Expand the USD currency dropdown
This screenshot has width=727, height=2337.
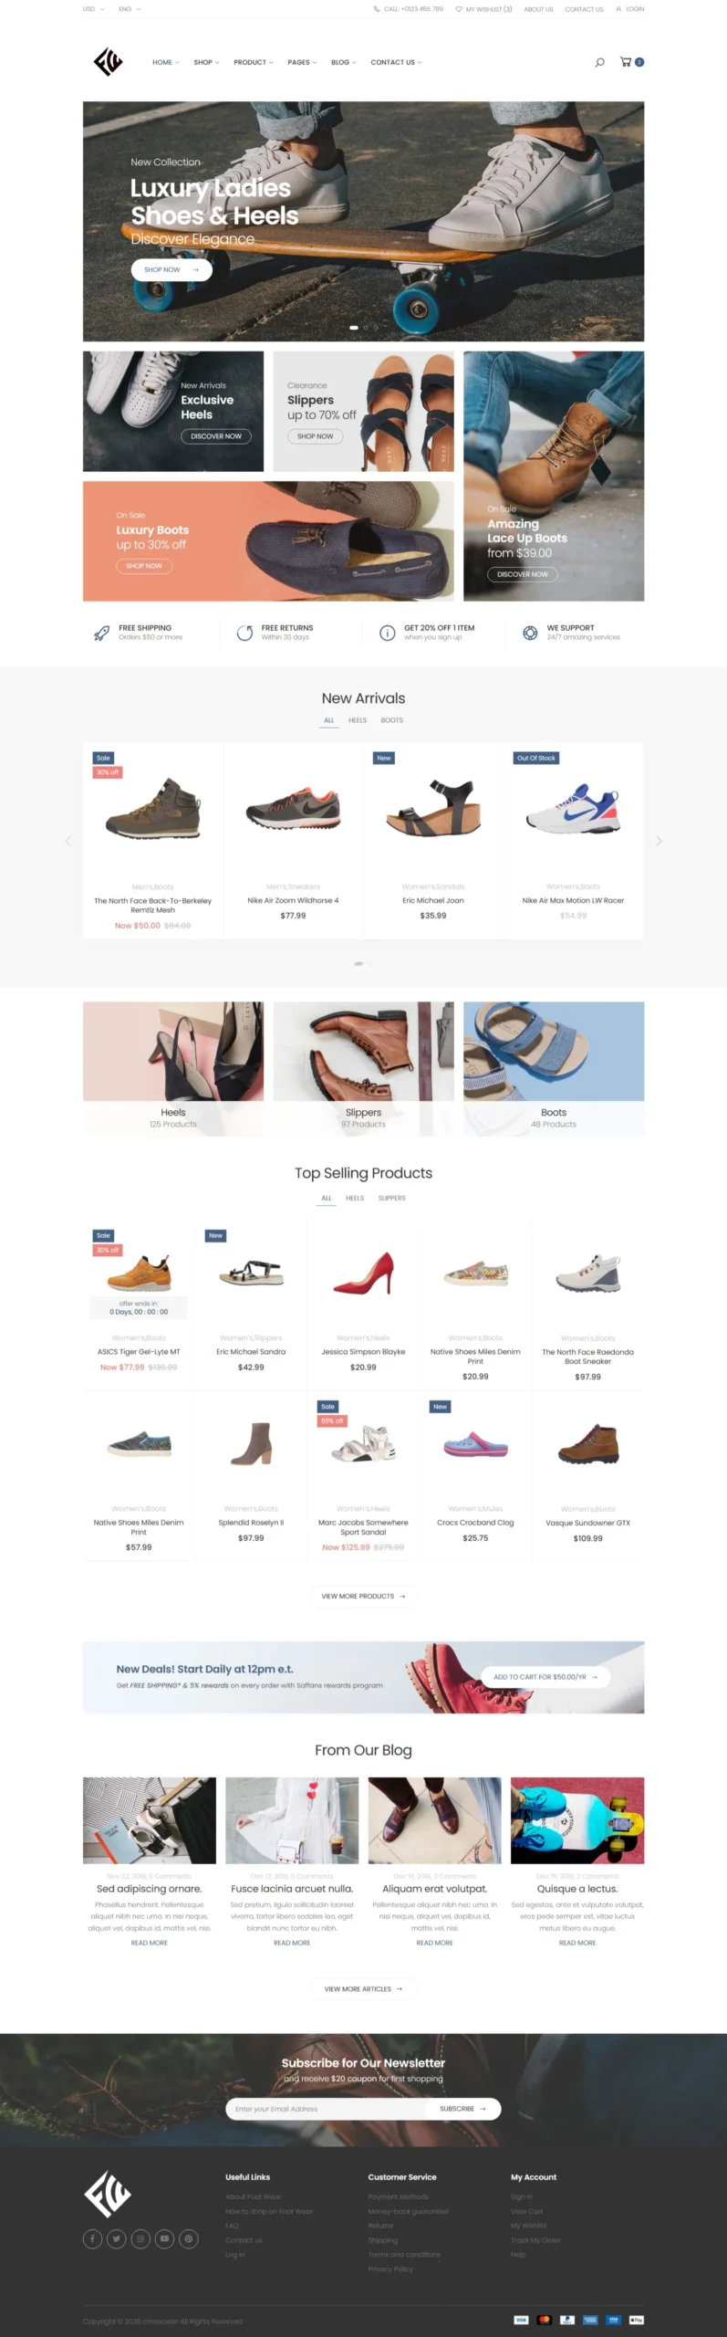point(93,9)
